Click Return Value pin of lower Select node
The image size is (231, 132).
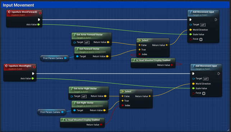(150, 96)
